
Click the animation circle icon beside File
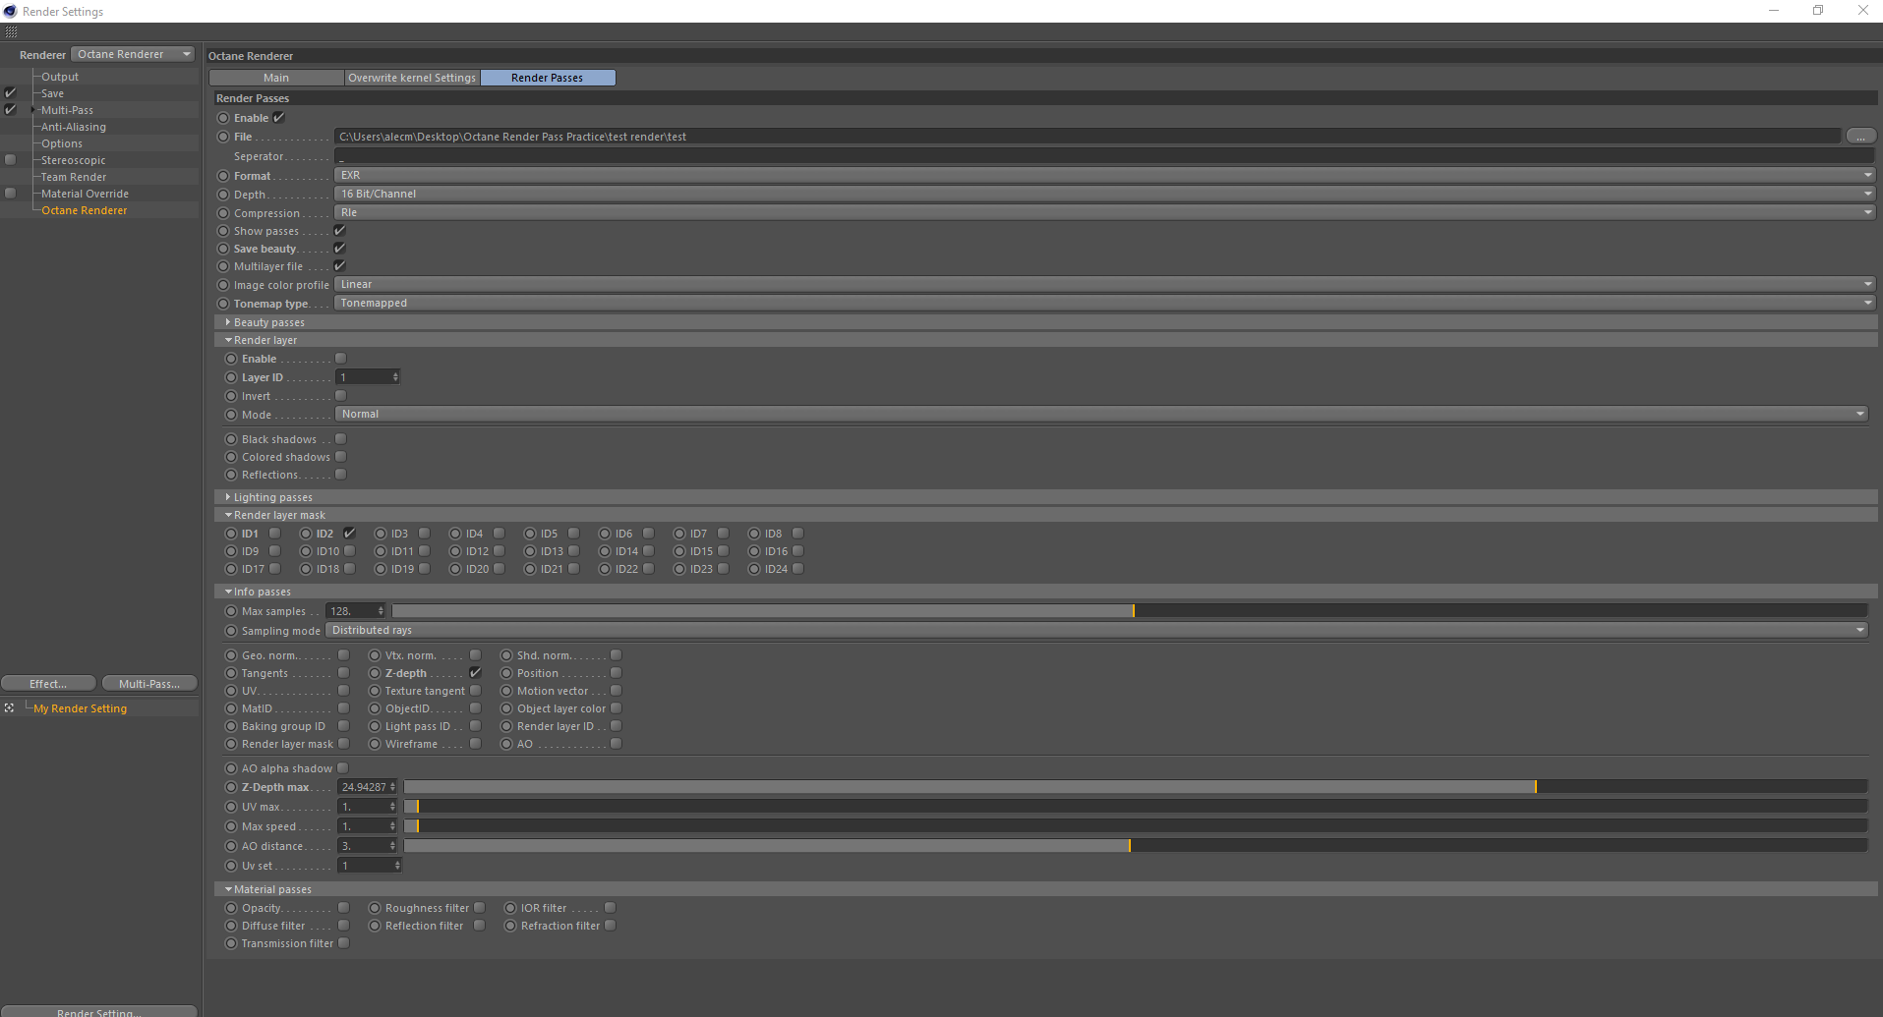(x=223, y=137)
